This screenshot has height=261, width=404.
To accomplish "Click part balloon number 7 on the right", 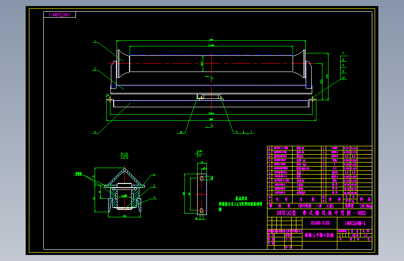I will tap(343, 53).
